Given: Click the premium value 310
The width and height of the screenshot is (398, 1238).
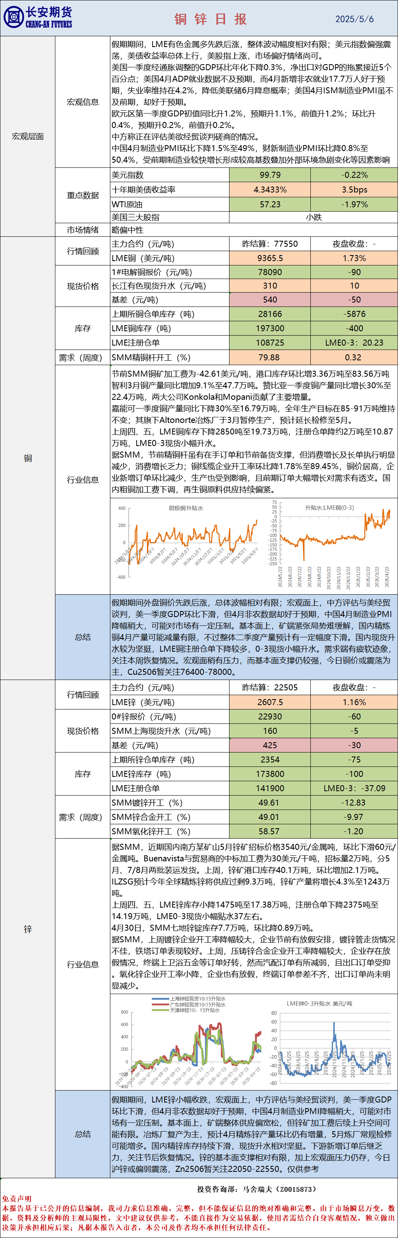Looking at the screenshot, I should pos(270,285).
